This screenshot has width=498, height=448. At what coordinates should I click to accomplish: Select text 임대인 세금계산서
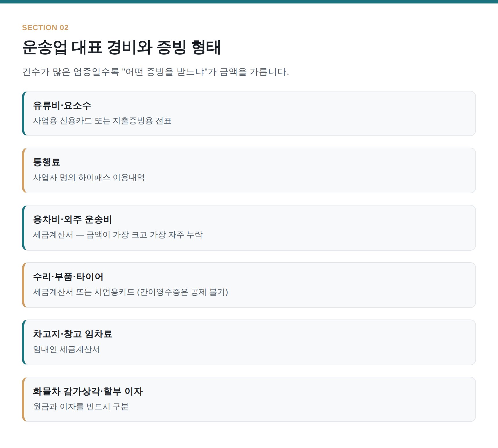66,349
